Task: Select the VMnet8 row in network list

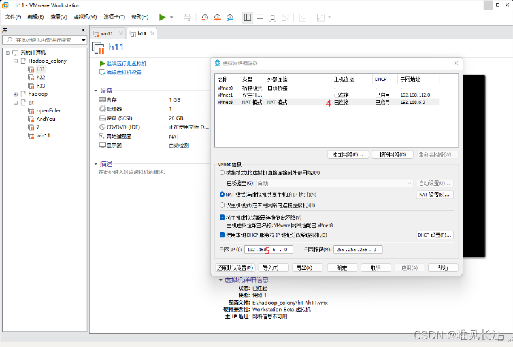Action: (327, 102)
